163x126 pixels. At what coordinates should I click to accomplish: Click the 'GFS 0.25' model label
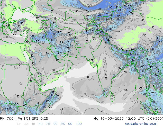click(40, 119)
